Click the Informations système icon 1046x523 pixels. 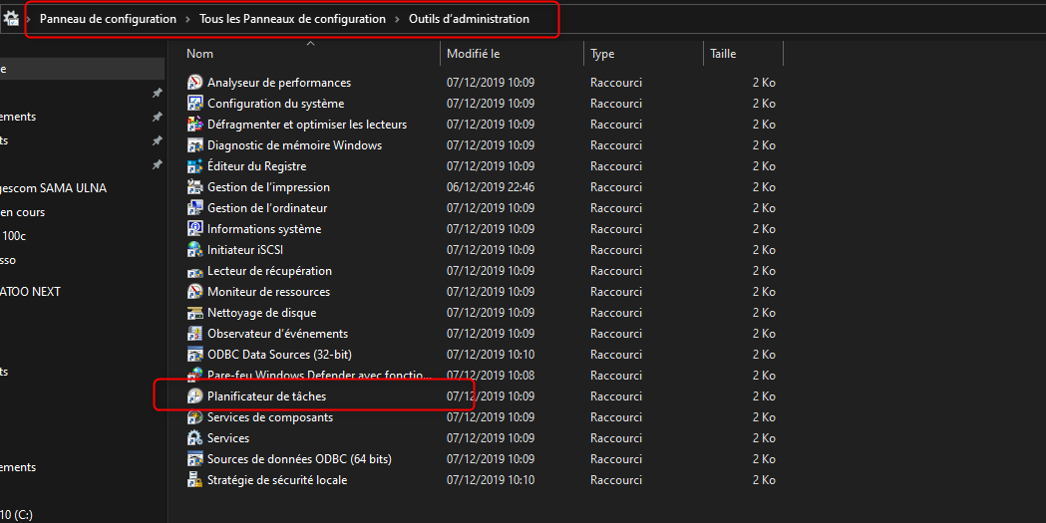tap(194, 228)
